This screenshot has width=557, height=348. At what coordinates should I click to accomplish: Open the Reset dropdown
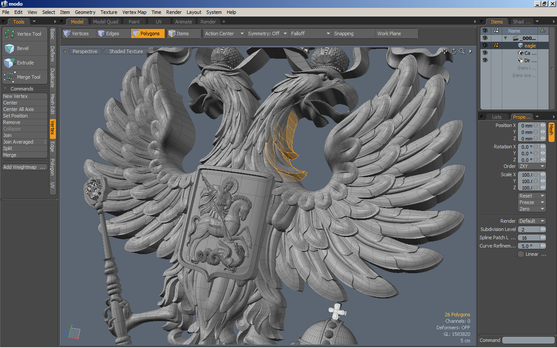[x=531, y=196]
